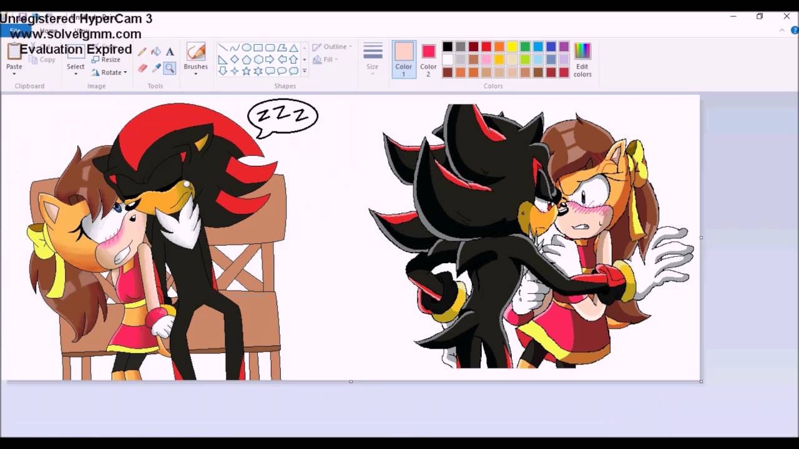Image resolution: width=799 pixels, height=449 pixels.
Task: Choose the Pentagon shape
Action: click(x=247, y=59)
